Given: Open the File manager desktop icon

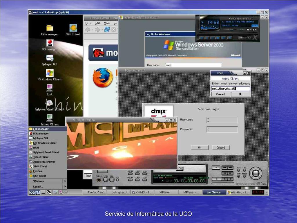Looking at the screenshot, I should [49, 30].
